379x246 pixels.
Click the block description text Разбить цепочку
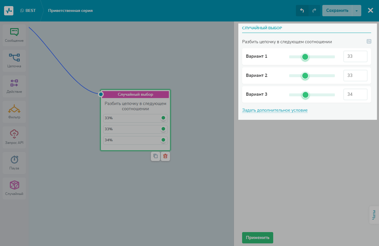click(135, 106)
